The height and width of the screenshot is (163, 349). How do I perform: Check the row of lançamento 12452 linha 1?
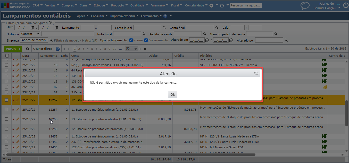point(6,136)
